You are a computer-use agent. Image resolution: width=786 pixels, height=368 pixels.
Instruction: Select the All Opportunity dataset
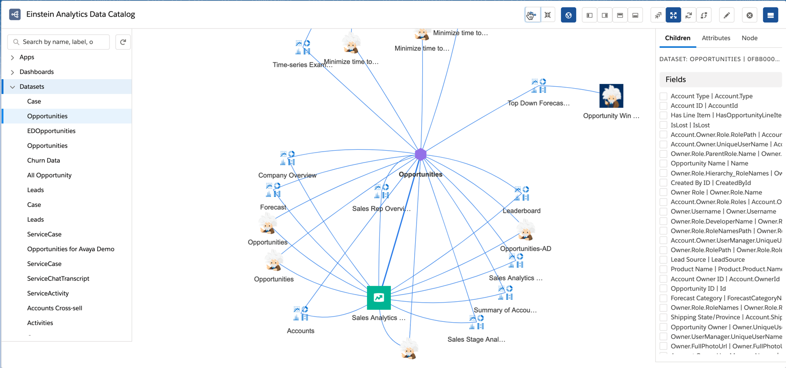point(49,175)
